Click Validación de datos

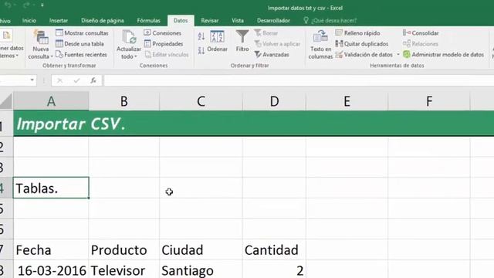(x=364, y=55)
